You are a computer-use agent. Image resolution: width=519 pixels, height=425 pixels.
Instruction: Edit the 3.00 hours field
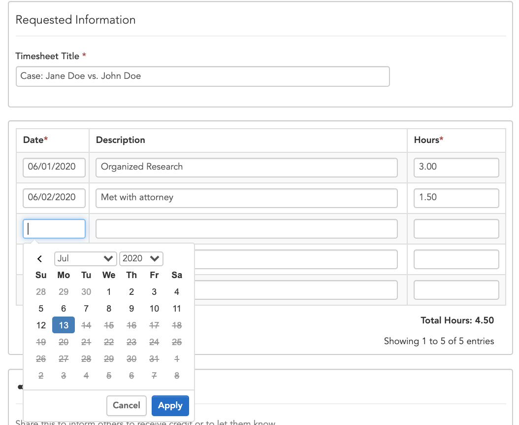click(456, 168)
